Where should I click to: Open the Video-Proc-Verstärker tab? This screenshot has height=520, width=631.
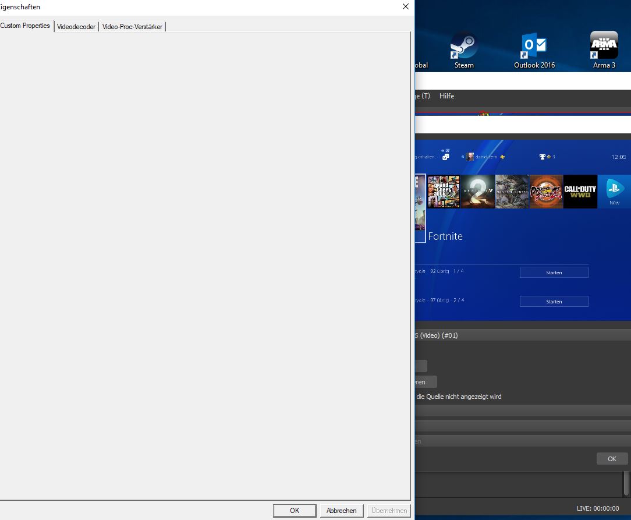[x=133, y=27]
